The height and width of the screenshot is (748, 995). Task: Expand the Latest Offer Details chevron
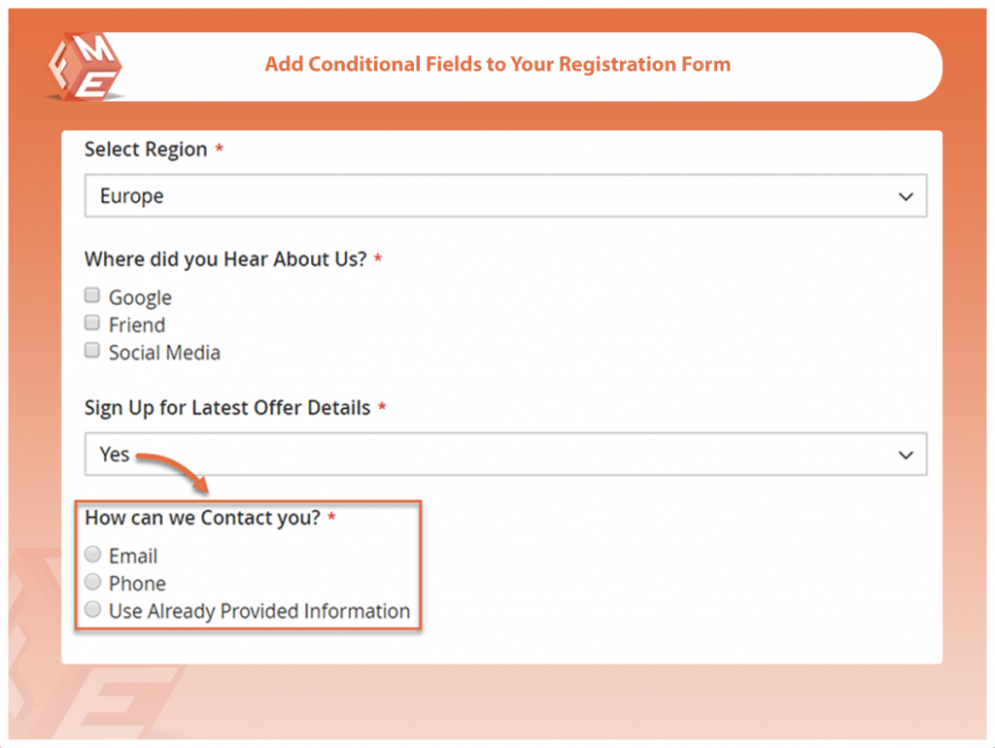point(906,455)
